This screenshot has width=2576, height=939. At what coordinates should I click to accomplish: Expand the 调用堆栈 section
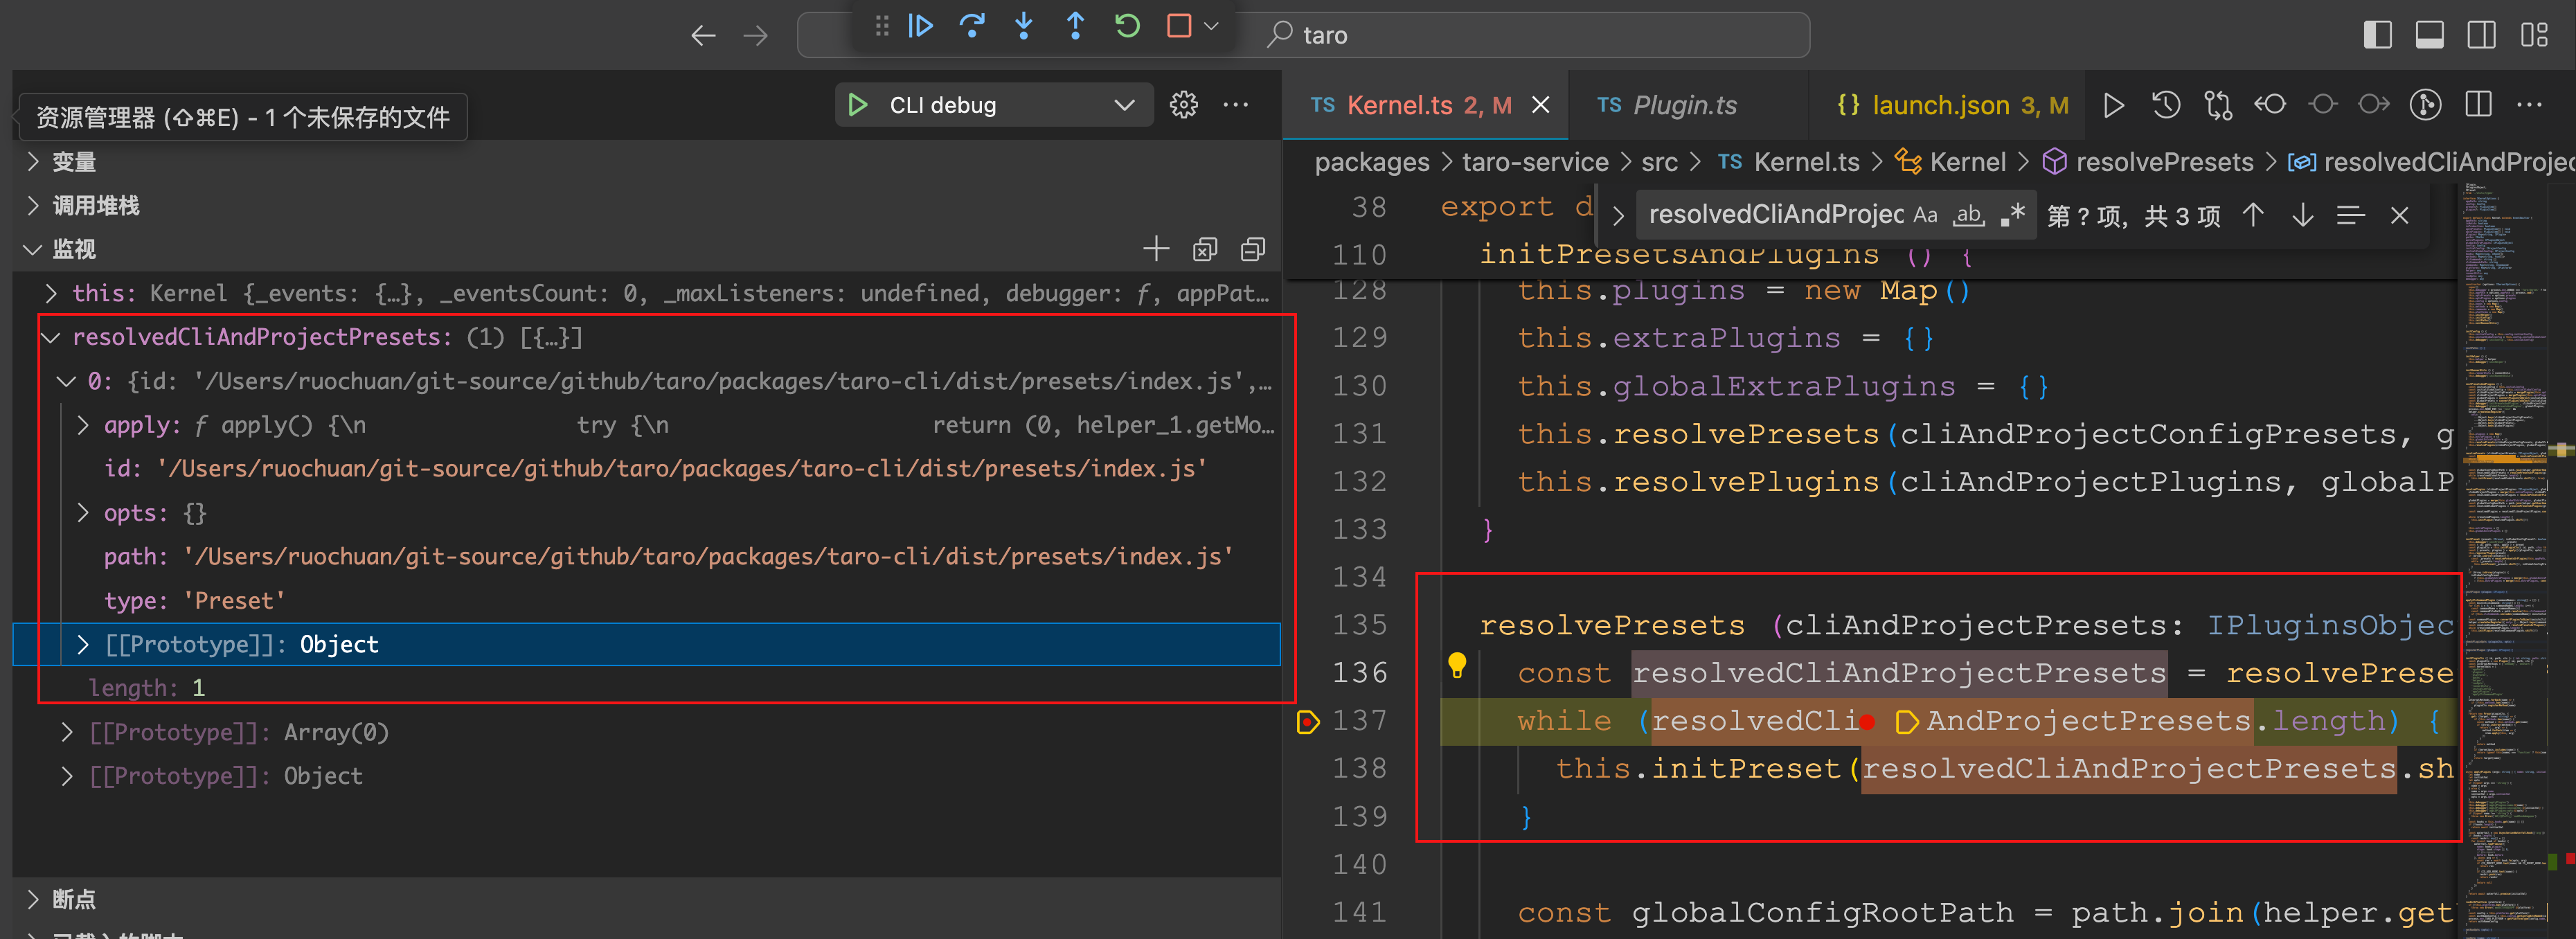[33, 206]
